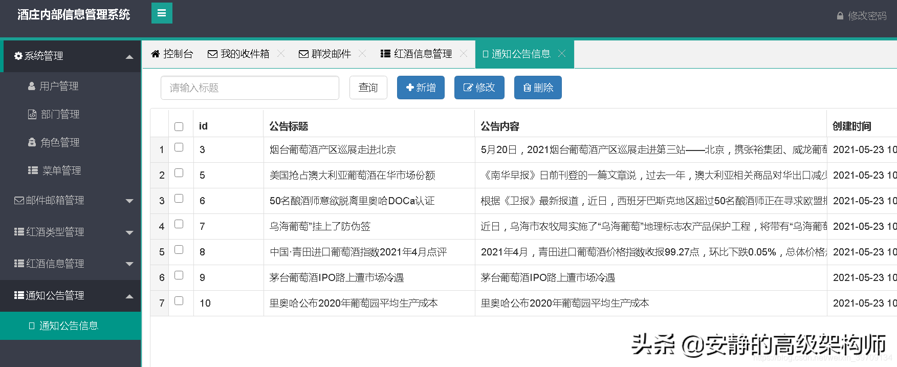Click the role icon next to 角色管理

[x=32, y=142]
